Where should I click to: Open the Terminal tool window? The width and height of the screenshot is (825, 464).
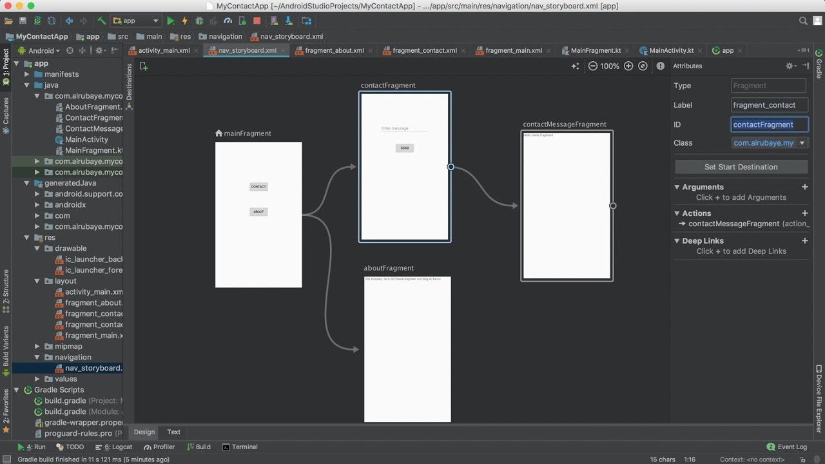(x=240, y=447)
